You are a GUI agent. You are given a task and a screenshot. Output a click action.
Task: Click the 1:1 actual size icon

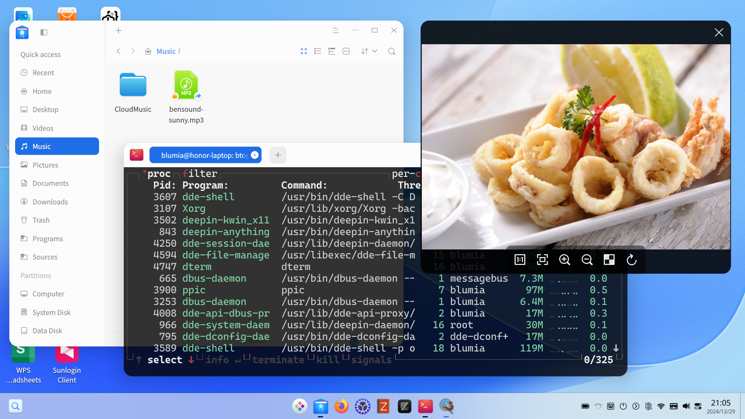point(520,260)
